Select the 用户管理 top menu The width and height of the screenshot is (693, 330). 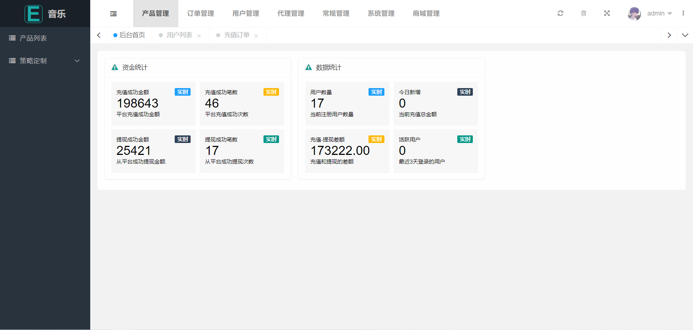246,13
